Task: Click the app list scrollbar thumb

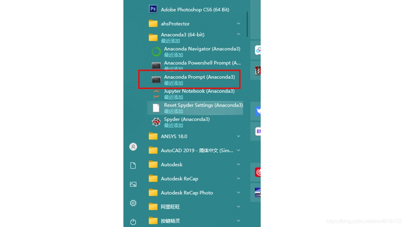Action: click(247, 24)
